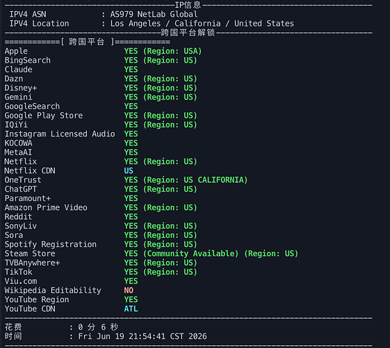Click the 'Dazn' row name
This screenshot has height=348, width=390.
click(14, 79)
